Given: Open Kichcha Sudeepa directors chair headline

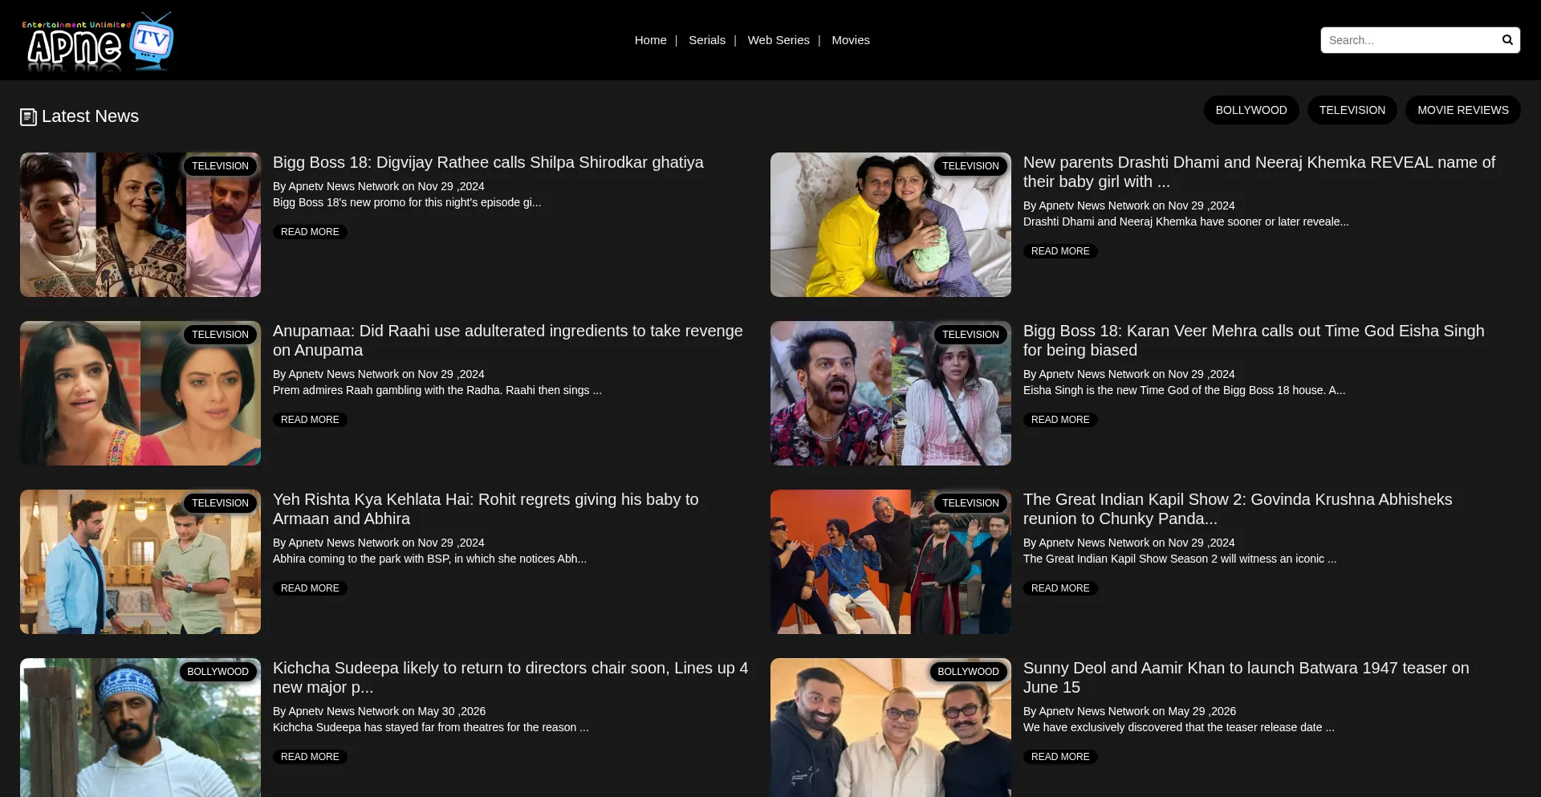Looking at the screenshot, I should (x=510, y=677).
